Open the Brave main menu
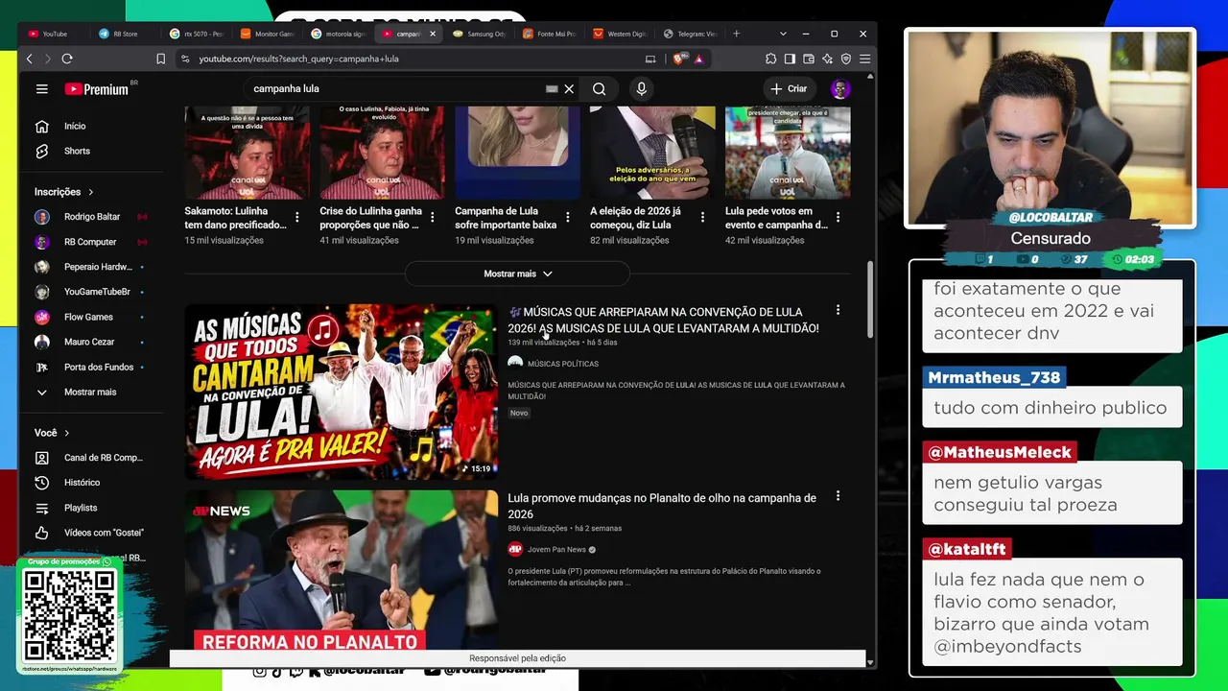The image size is (1228, 691). [864, 59]
